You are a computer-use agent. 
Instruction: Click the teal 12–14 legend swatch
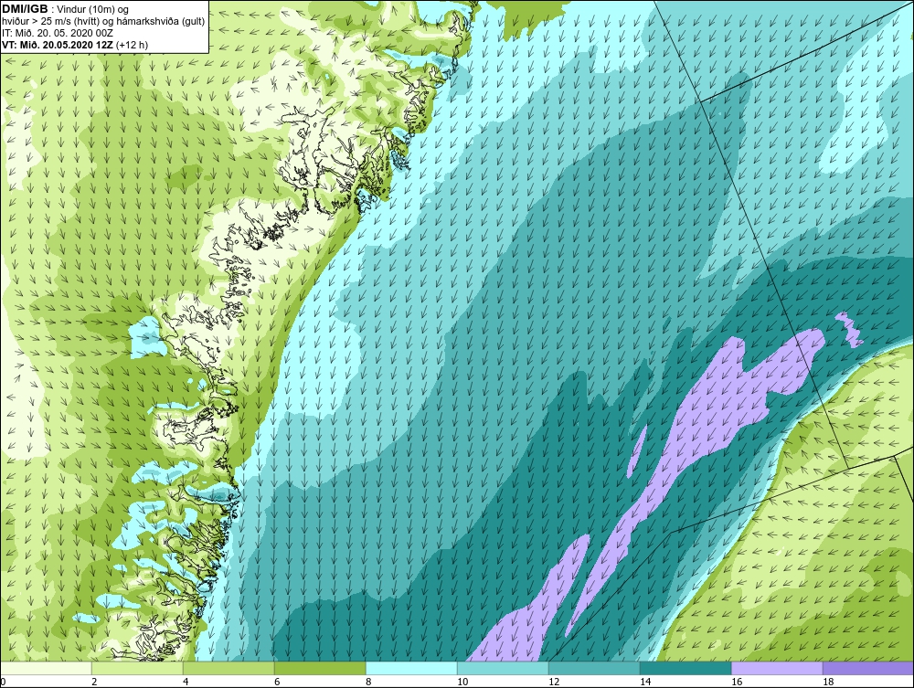point(594,668)
